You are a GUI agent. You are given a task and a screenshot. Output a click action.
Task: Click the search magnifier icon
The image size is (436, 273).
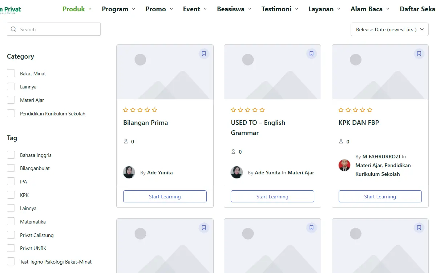pyautogui.click(x=14, y=29)
